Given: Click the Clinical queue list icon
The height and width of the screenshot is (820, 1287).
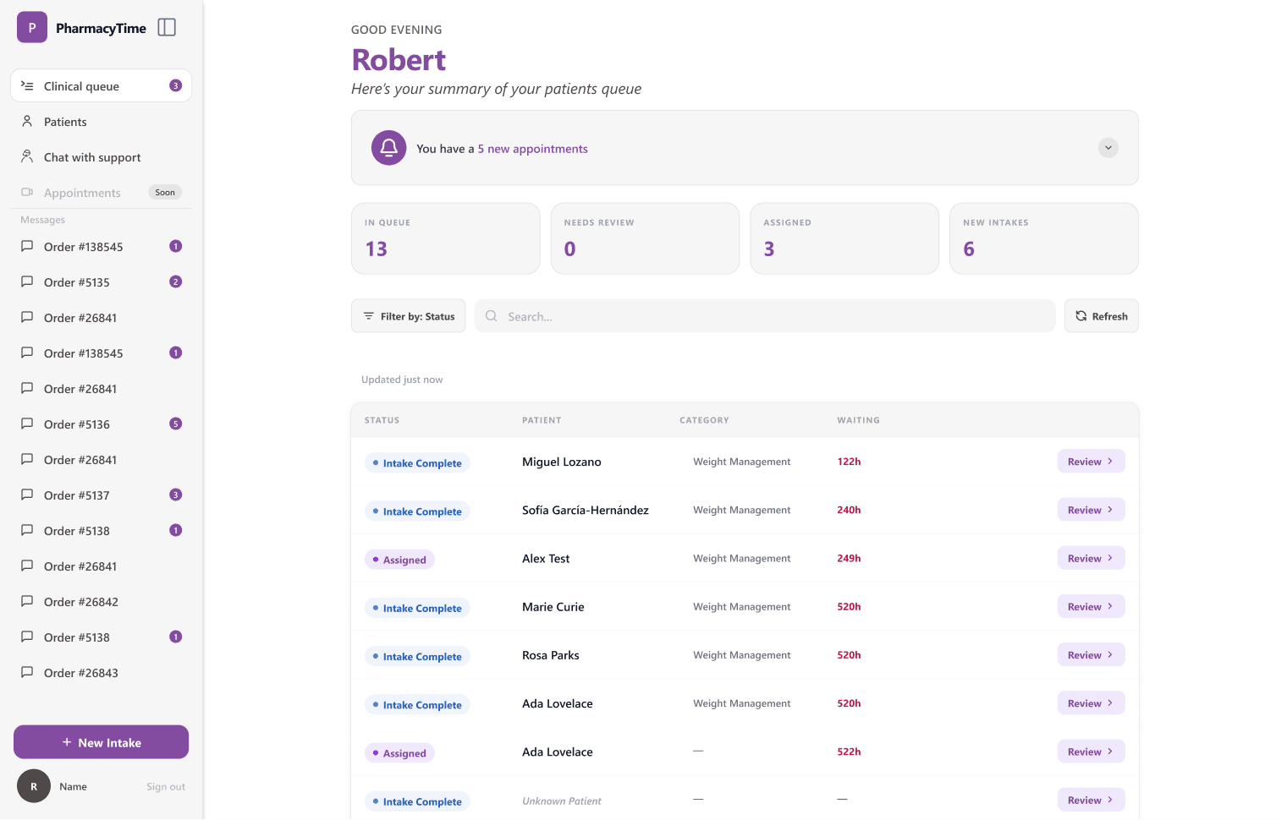Looking at the screenshot, I should coord(27,85).
